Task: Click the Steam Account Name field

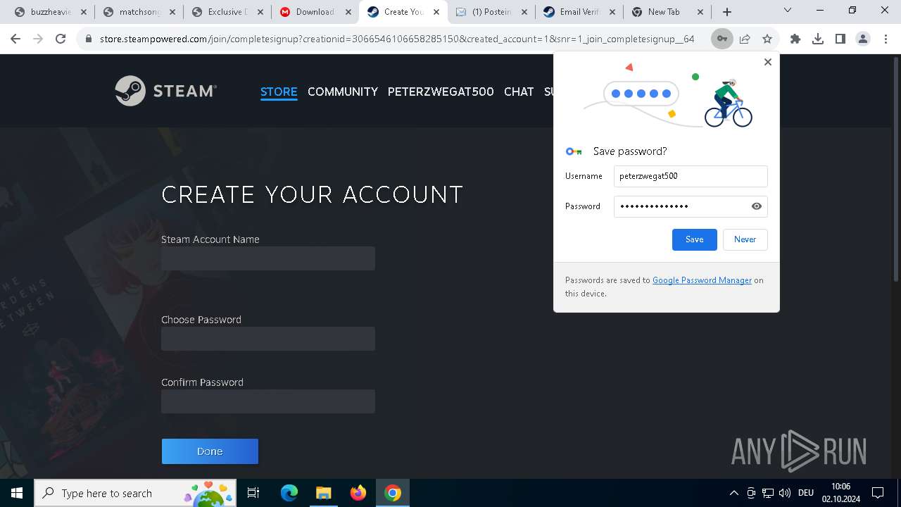Action: tap(268, 258)
